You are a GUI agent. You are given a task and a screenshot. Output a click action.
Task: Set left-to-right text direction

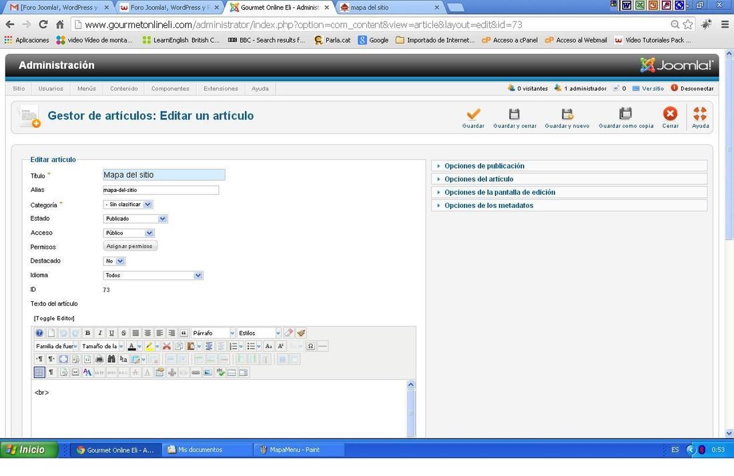tap(40, 359)
